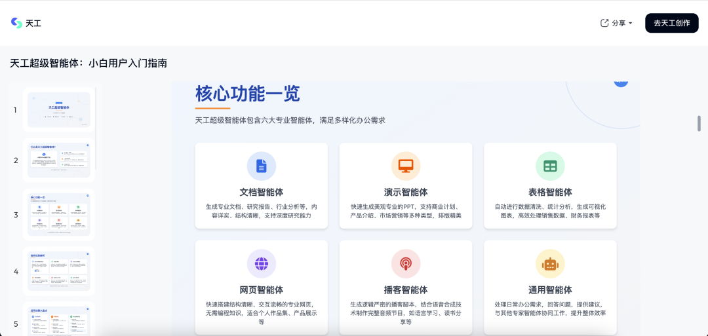This screenshot has height=336, width=708.
Task: Click the document title 天工超级智能体：小白用户入门指南
Action: pyautogui.click(x=88, y=63)
